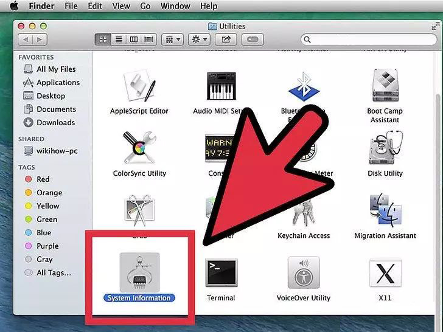Open the Terminal app icon

point(221,272)
